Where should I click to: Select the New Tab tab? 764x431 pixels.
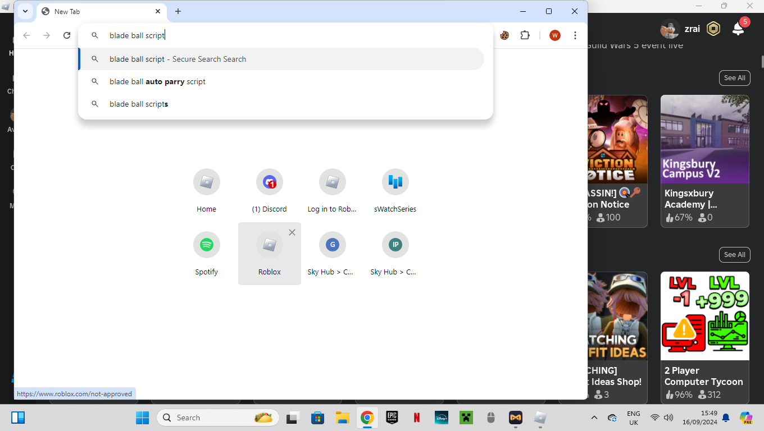[x=101, y=12]
